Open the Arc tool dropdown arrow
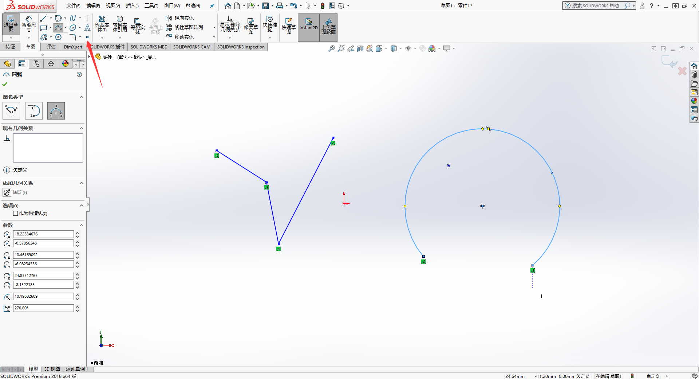Screen dimensions: 699x379 click(x=65, y=28)
